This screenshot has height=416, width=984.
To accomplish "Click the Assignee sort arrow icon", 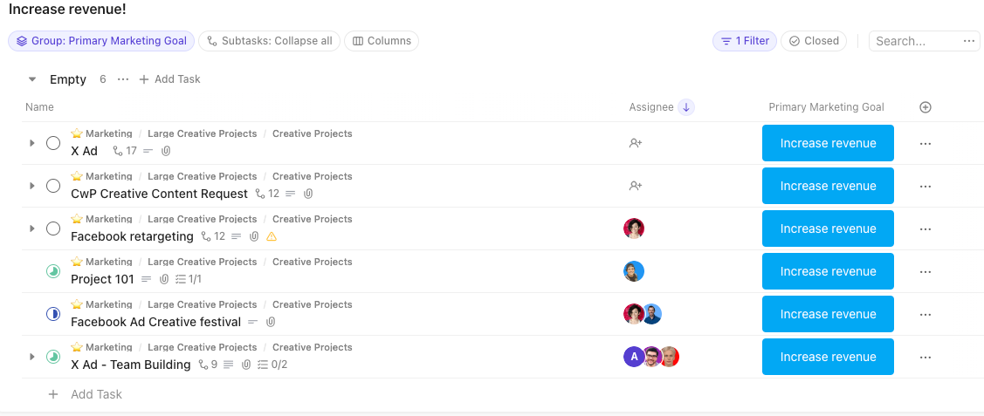I will coord(686,107).
